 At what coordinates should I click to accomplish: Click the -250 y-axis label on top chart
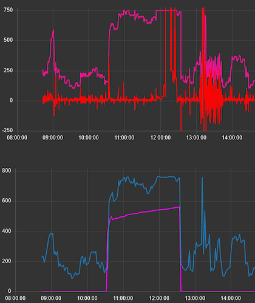tap(7, 130)
